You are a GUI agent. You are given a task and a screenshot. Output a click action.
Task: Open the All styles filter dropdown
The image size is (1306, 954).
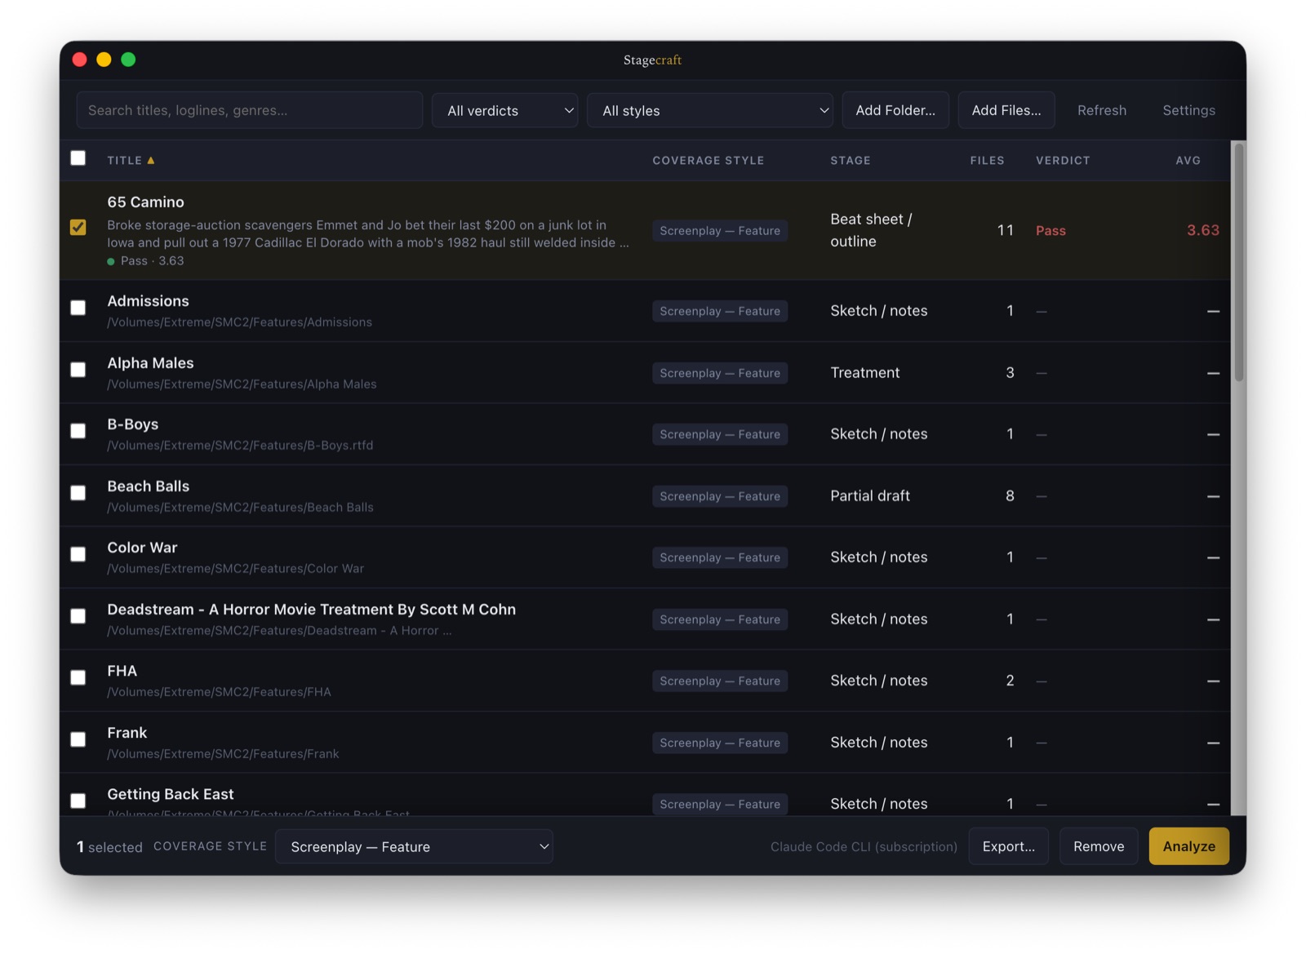click(x=710, y=110)
